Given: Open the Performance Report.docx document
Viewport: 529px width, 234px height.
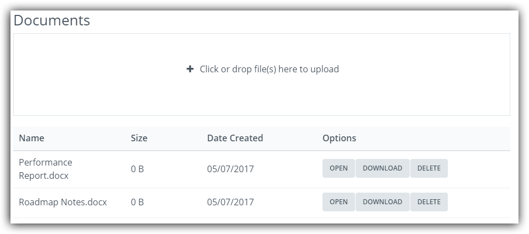Looking at the screenshot, I should [x=338, y=168].
